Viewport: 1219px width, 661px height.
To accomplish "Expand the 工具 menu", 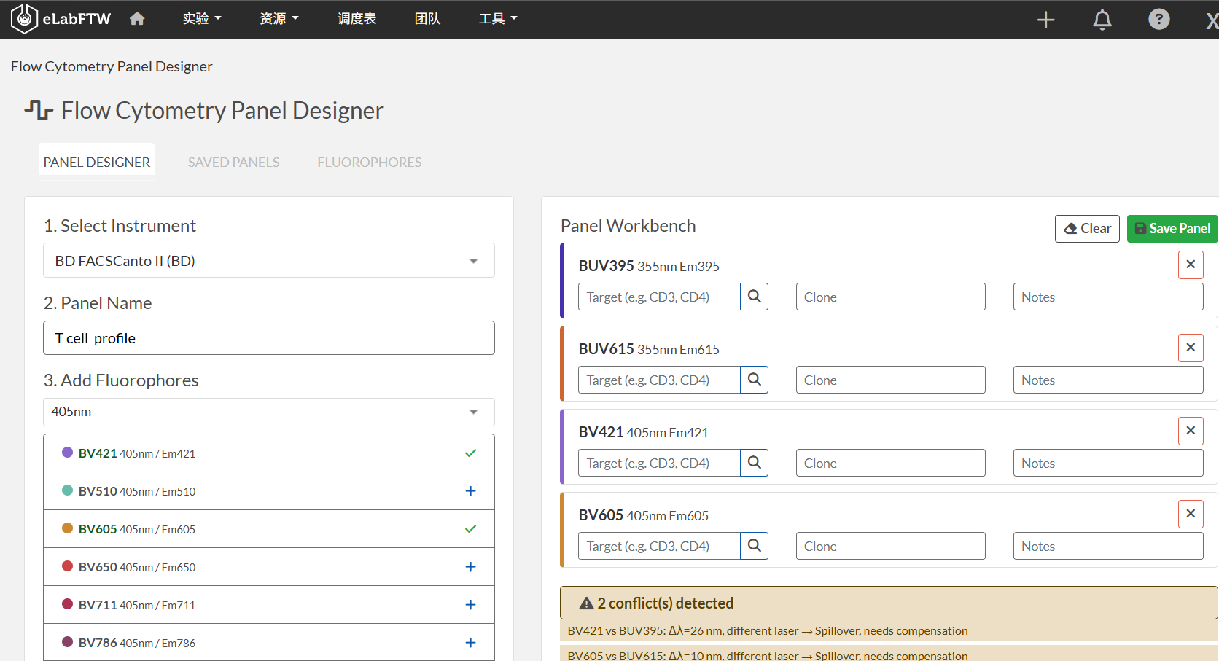I will [498, 19].
